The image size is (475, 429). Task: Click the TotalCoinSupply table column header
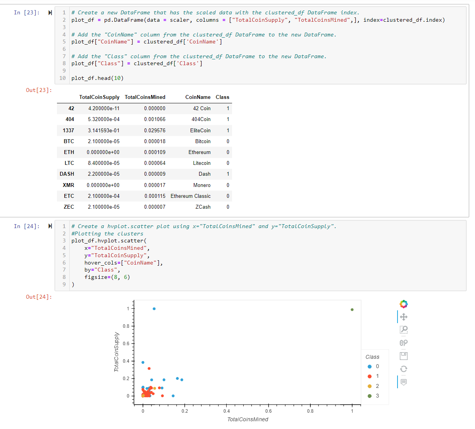point(99,97)
